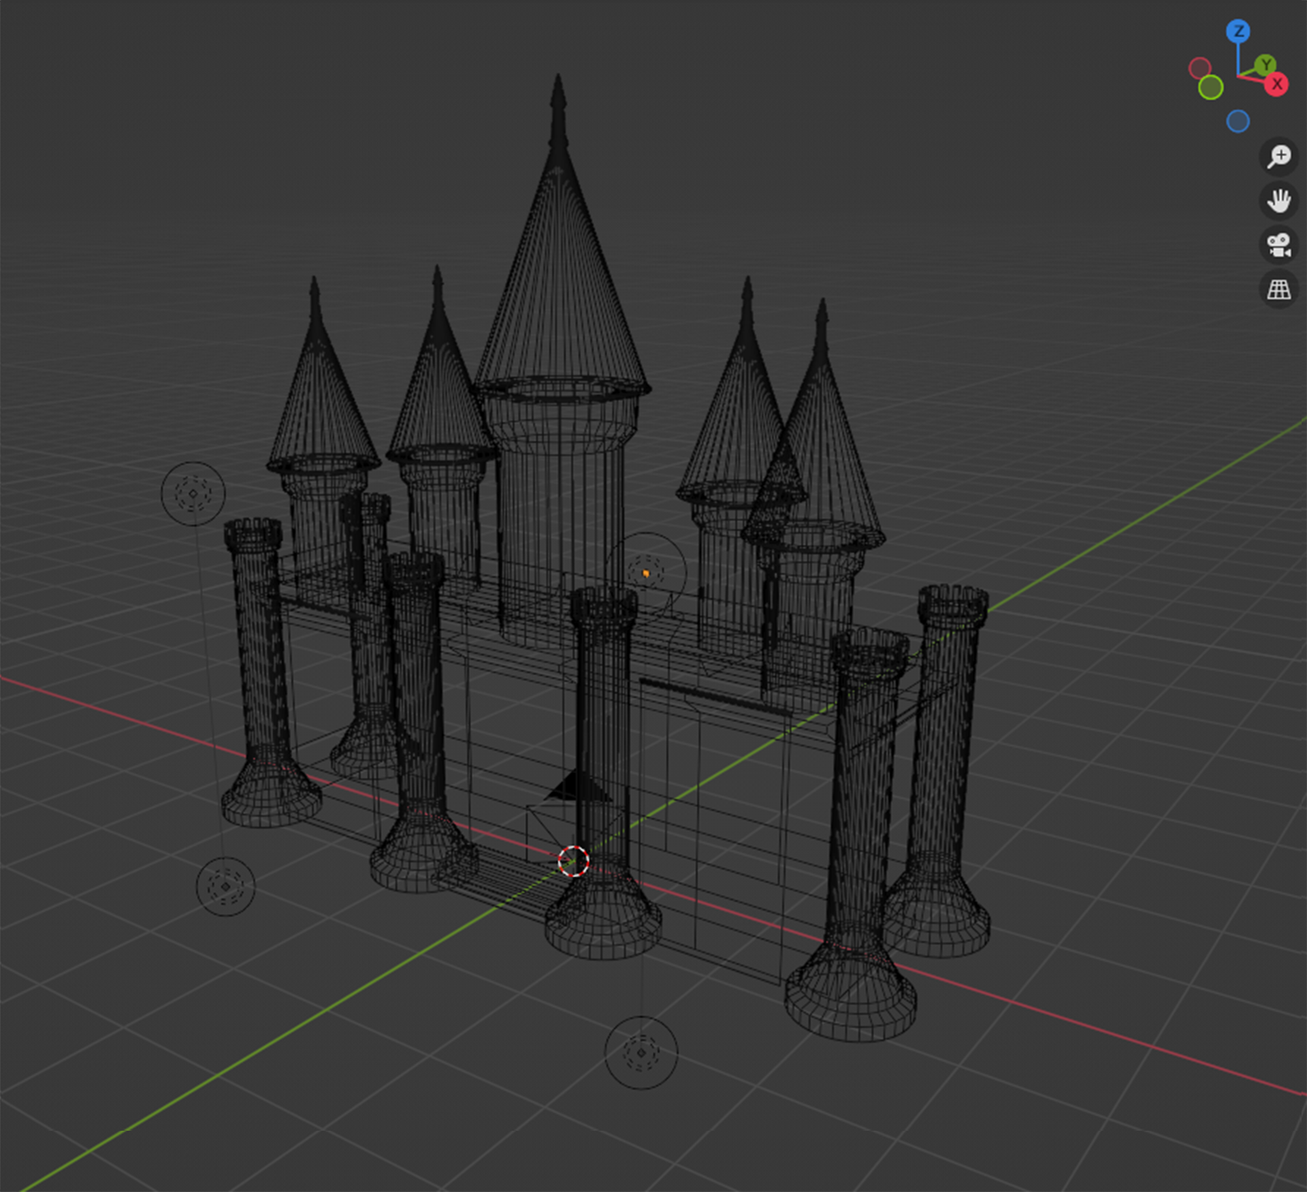Click the hand pan view button
This screenshot has width=1307, height=1192.
pos(1278,201)
